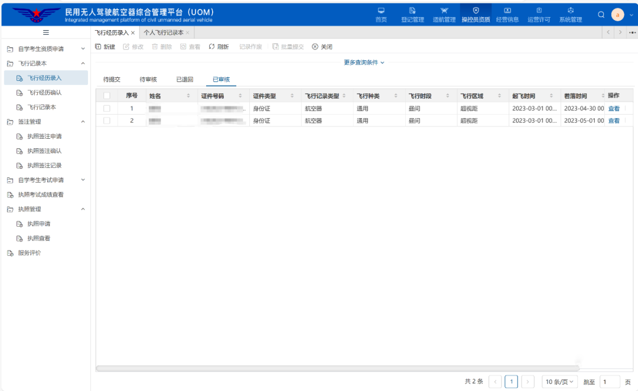The image size is (638, 391).
Task: Click the search magnifier icon
Action: 601,15
